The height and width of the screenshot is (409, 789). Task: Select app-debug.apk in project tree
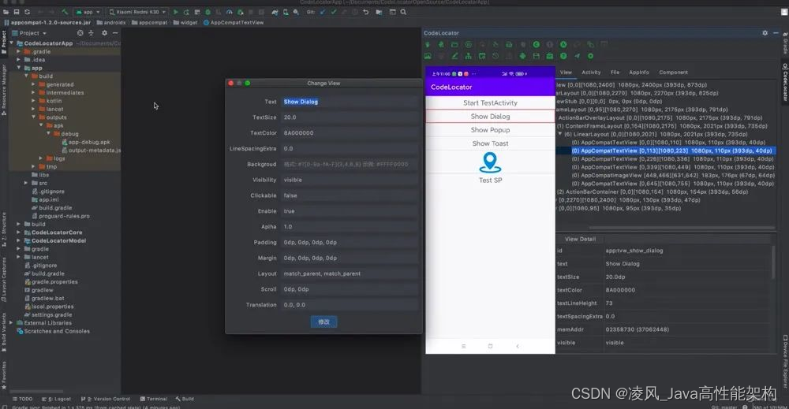[85, 142]
